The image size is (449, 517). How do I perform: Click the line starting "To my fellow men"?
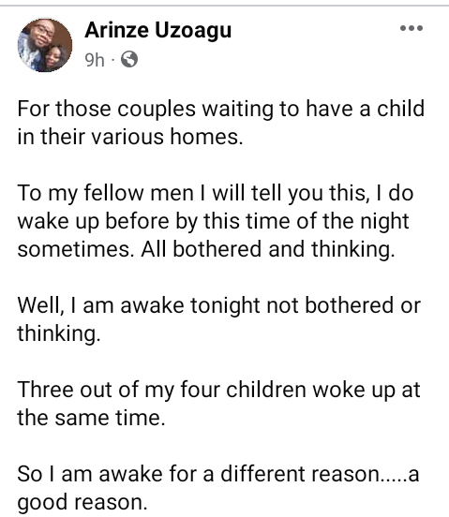click(216, 194)
